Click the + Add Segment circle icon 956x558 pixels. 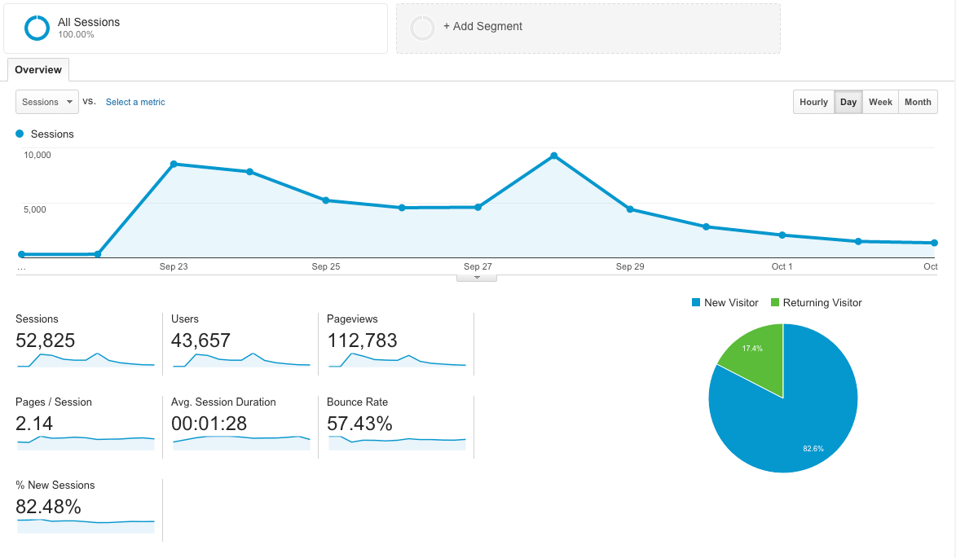[x=422, y=28]
